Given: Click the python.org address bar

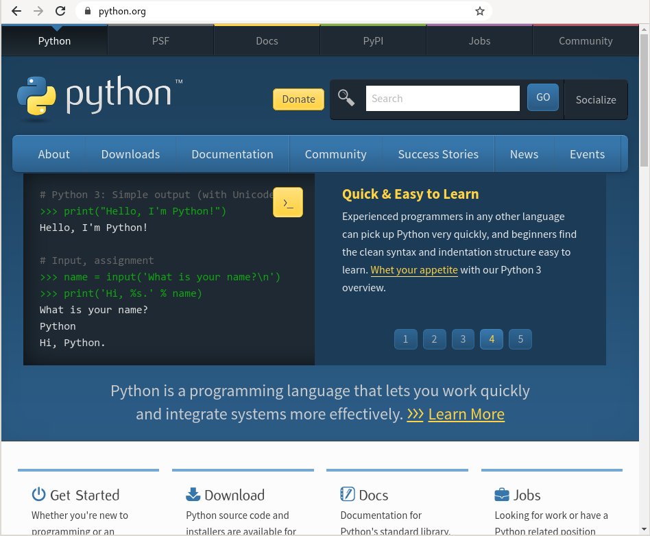Looking at the screenshot, I should point(284,11).
